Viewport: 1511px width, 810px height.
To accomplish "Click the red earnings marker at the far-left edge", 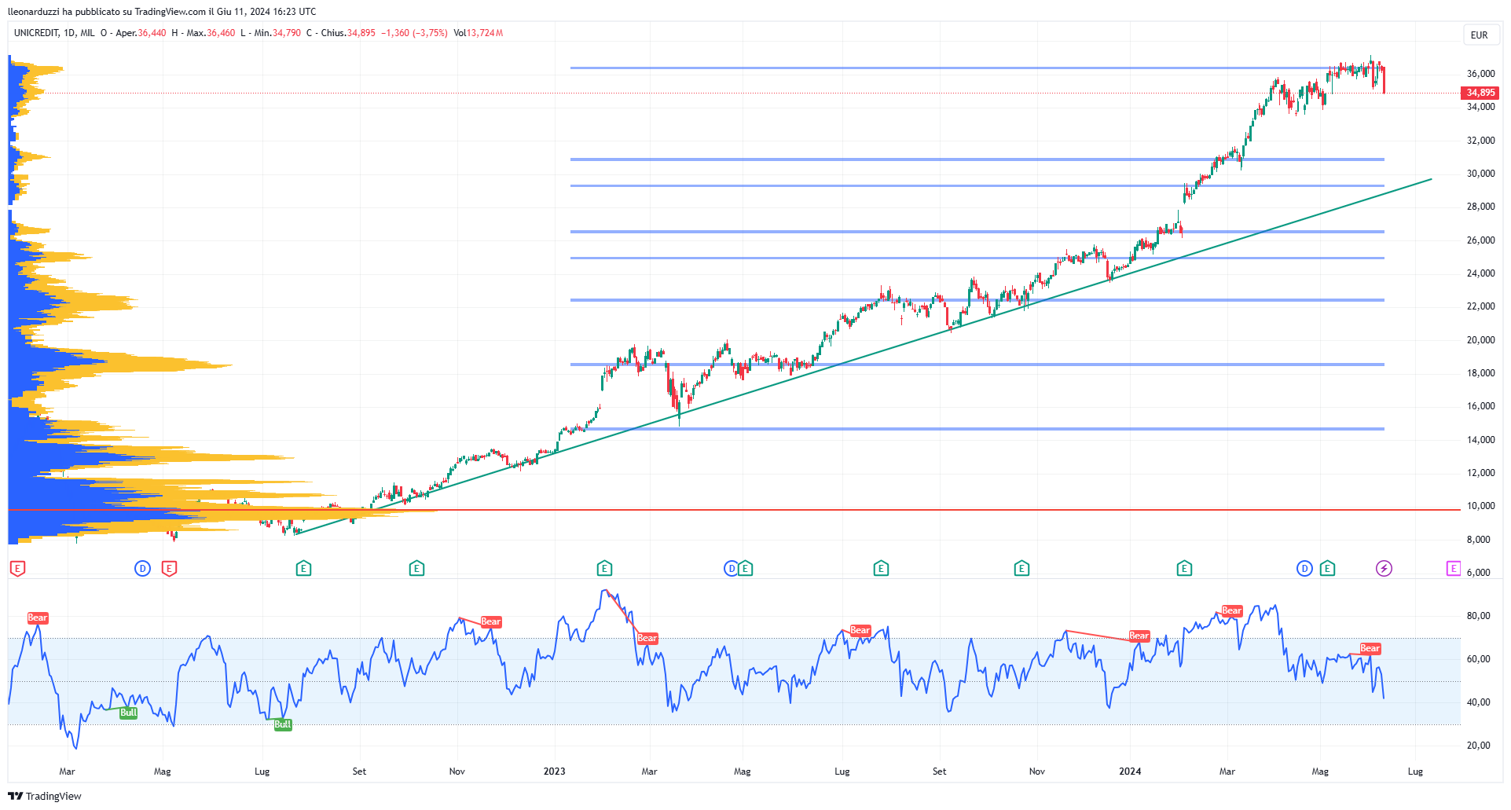I will coord(17,568).
